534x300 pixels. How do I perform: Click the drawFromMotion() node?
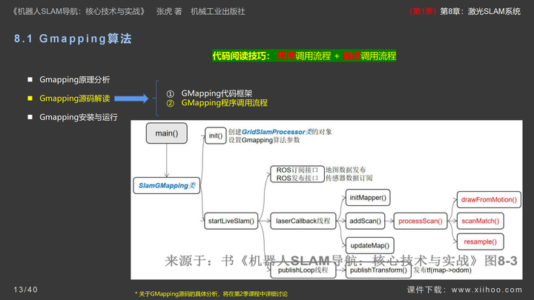(x=489, y=200)
